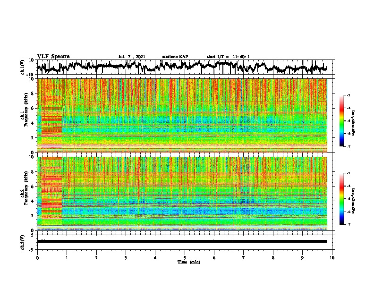Click the "station=KAP" header label
This screenshot has width=374, height=289.
pyautogui.click(x=175, y=57)
